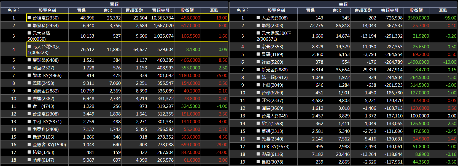The width and height of the screenshot is (458, 166).
Task: Check the box beside 彩晶(6116)
Action: coord(258,154)
